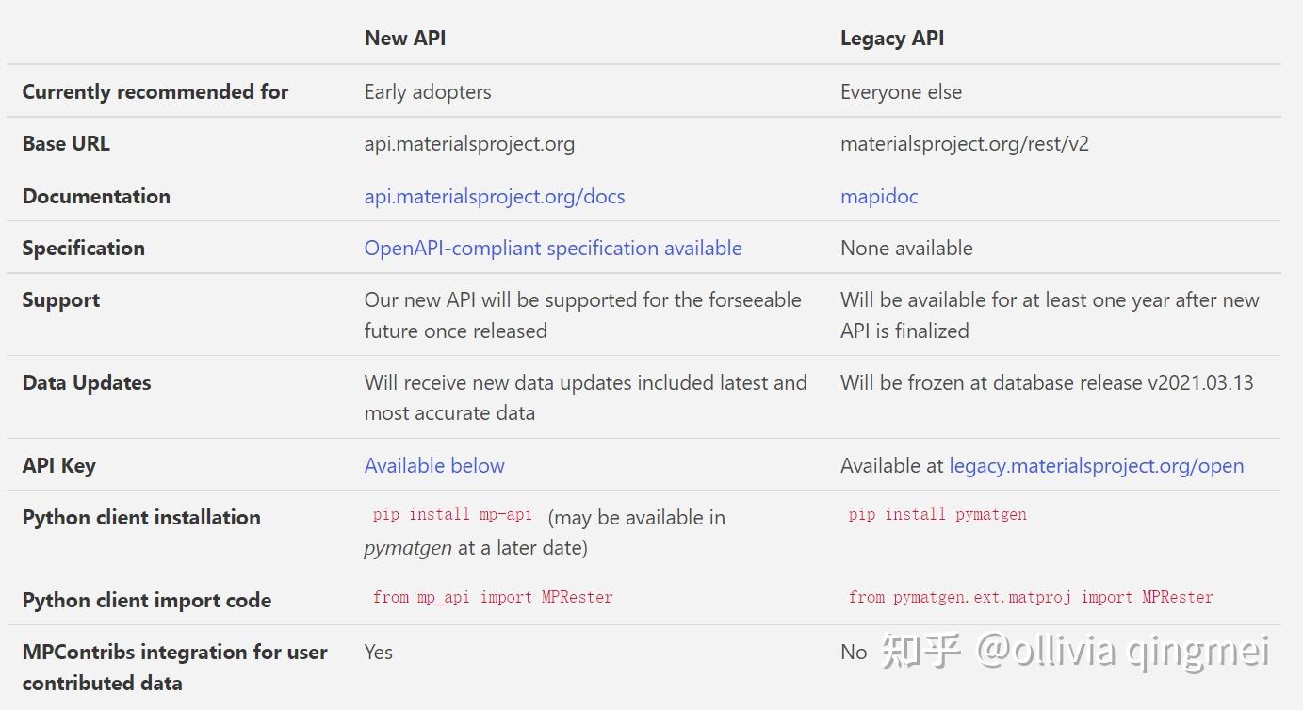Image resolution: width=1303 pixels, height=710 pixels.
Task: Open the legacy.materialsproject.org/open link
Action: 1096,465
